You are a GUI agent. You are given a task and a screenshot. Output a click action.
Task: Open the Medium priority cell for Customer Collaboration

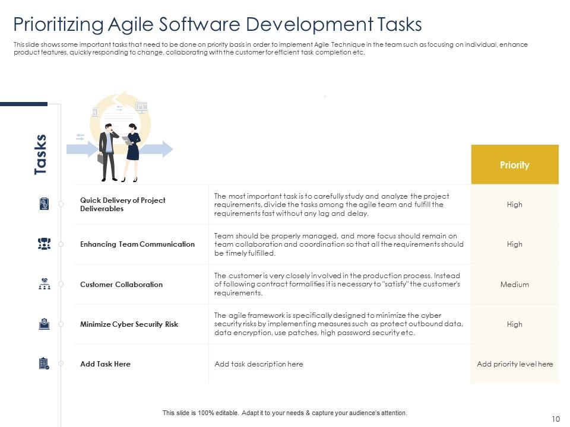click(515, 284)
